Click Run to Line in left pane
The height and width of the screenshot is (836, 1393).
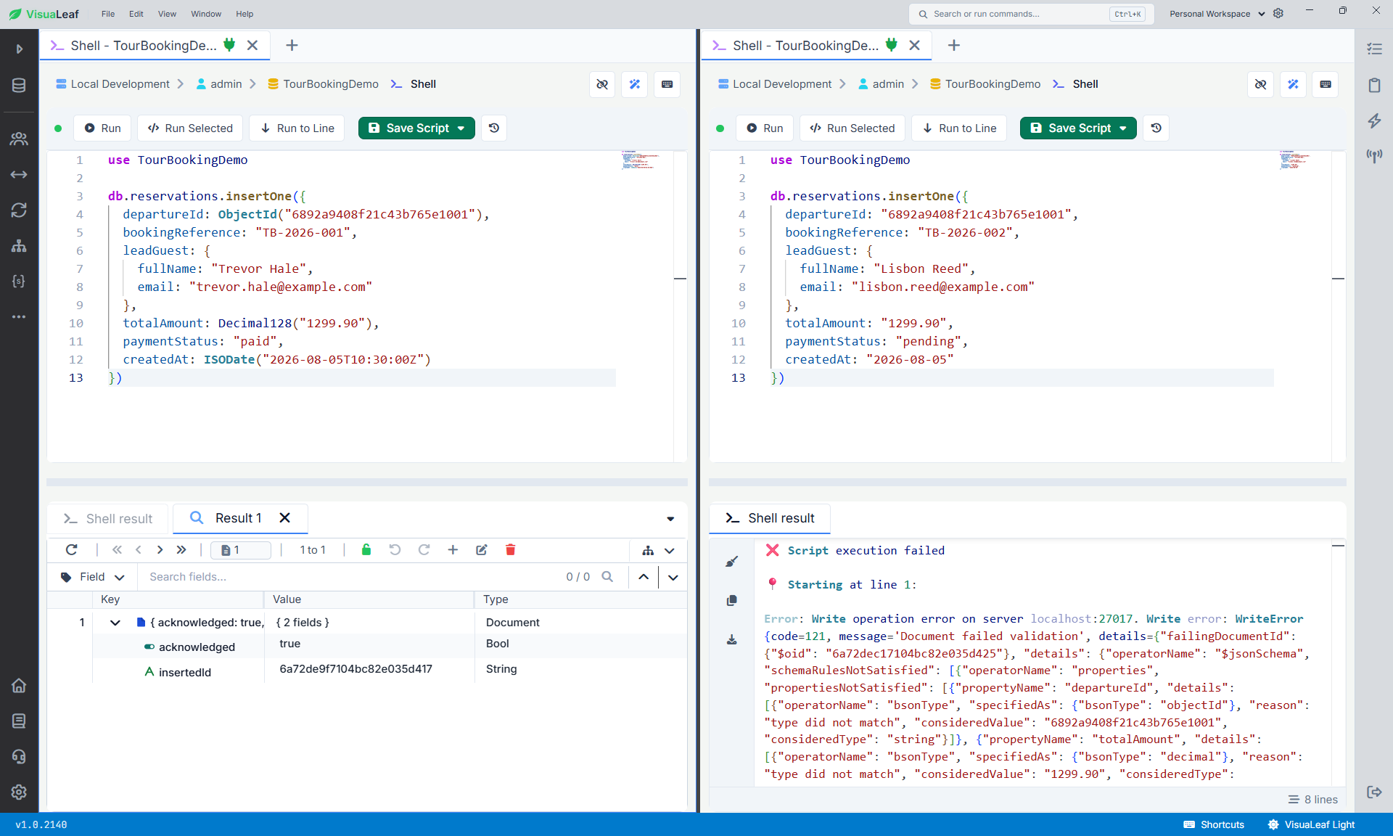pyautogui.click(x=297, y=128)
